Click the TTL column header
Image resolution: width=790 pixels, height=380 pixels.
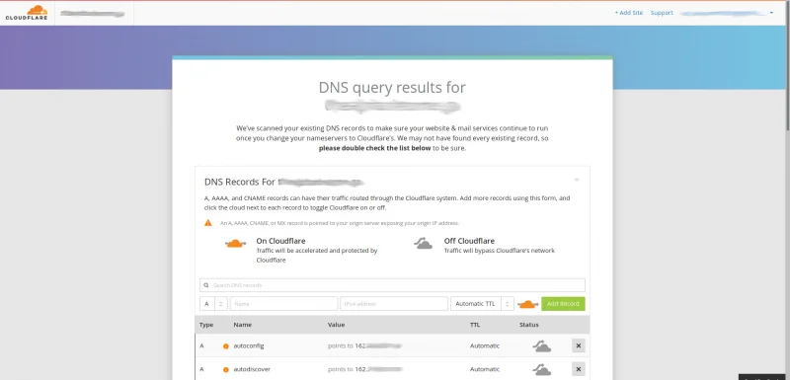(475, 325)
